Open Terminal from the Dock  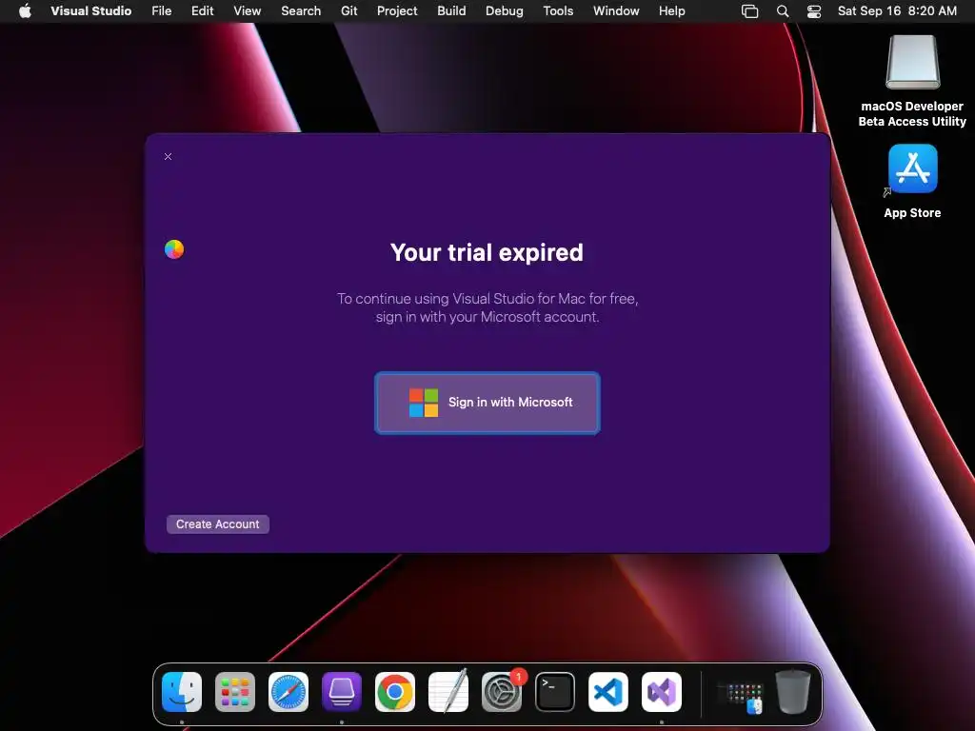pos(555,692)
